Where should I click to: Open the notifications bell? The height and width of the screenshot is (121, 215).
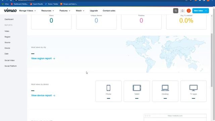[x=182, y=11]
